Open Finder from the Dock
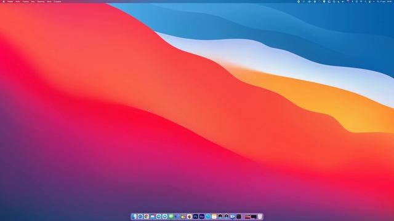The width and height of the screenshot is (394, 221). pyautogui.click(x=134, y=217)
